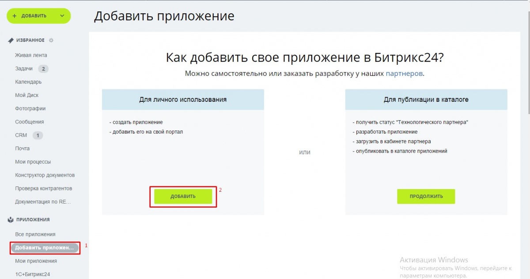Click the CRM counter badge
The width and height of the screenshot is (530, 279).
tap(38, 135)
